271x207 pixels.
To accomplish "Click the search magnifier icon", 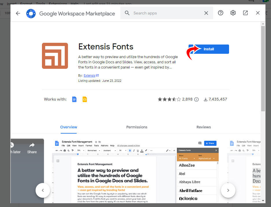I will [x=127, y=13].
